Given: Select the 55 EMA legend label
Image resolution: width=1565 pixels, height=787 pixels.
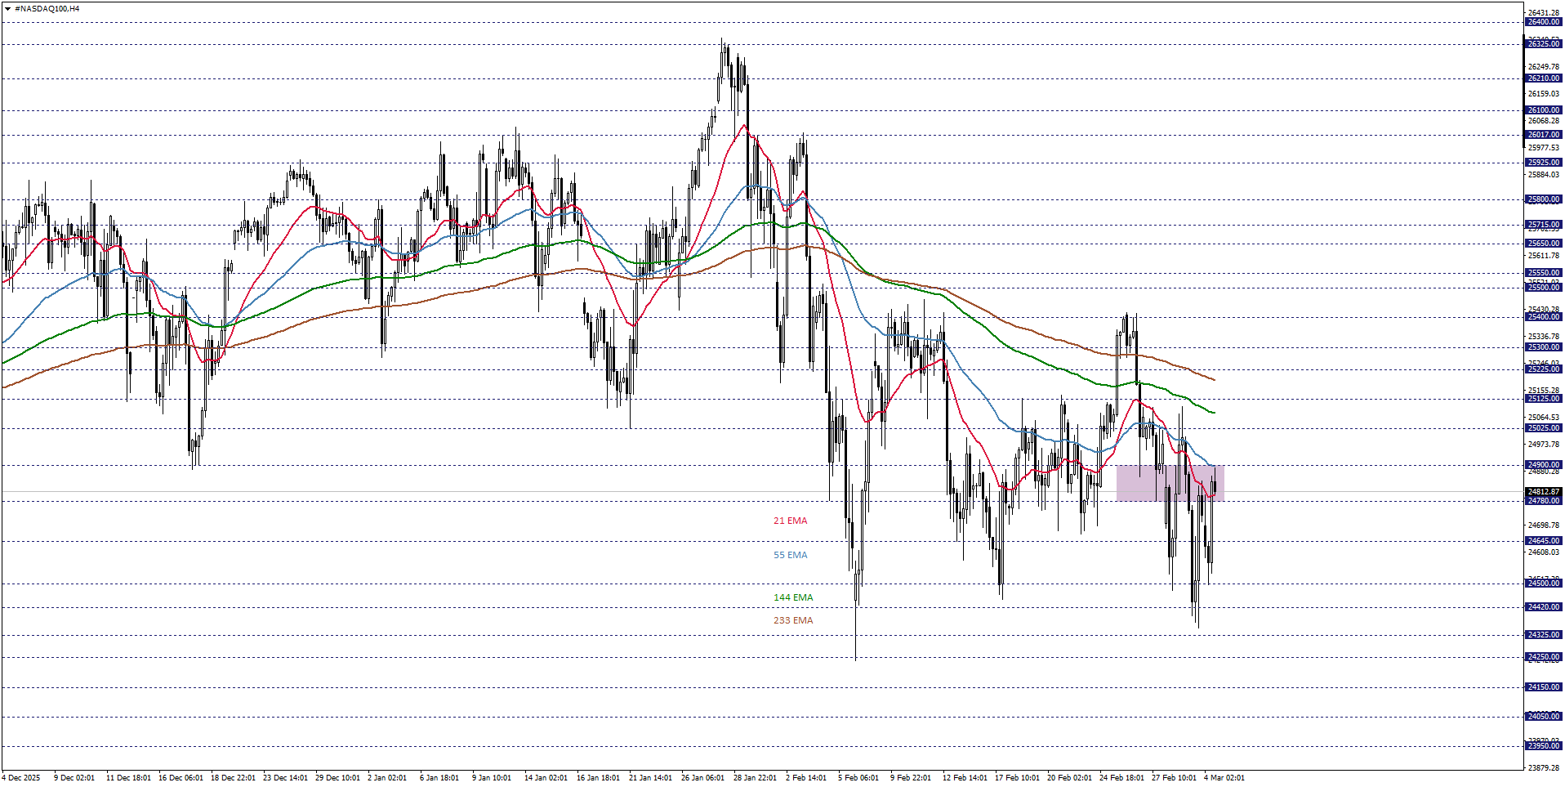Looking at the screenshot, I should pos(789,554).
